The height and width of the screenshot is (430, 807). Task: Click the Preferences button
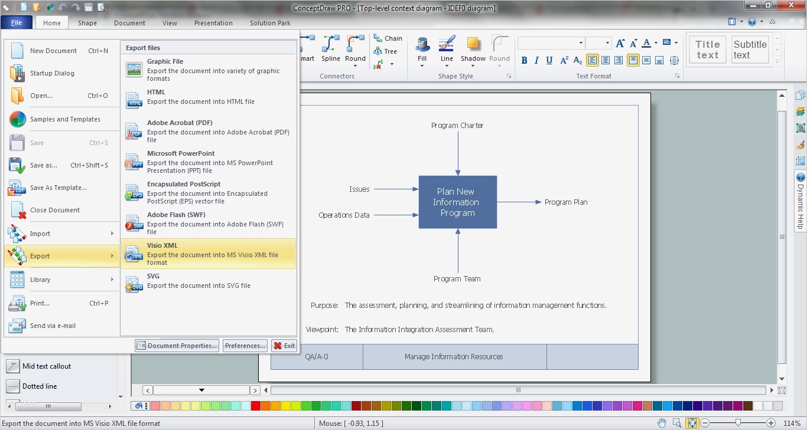point(245,346)
